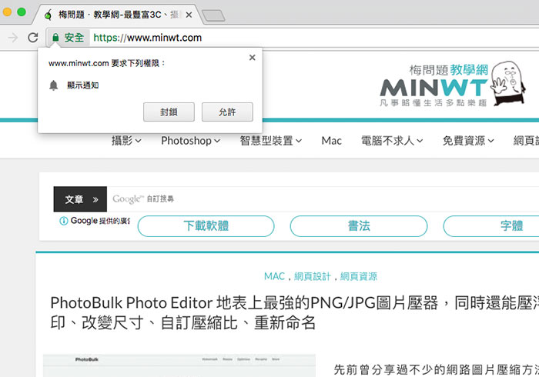Click the browser reload icon
The height and width of the screenshot is (377, 539).
(33, 38)
